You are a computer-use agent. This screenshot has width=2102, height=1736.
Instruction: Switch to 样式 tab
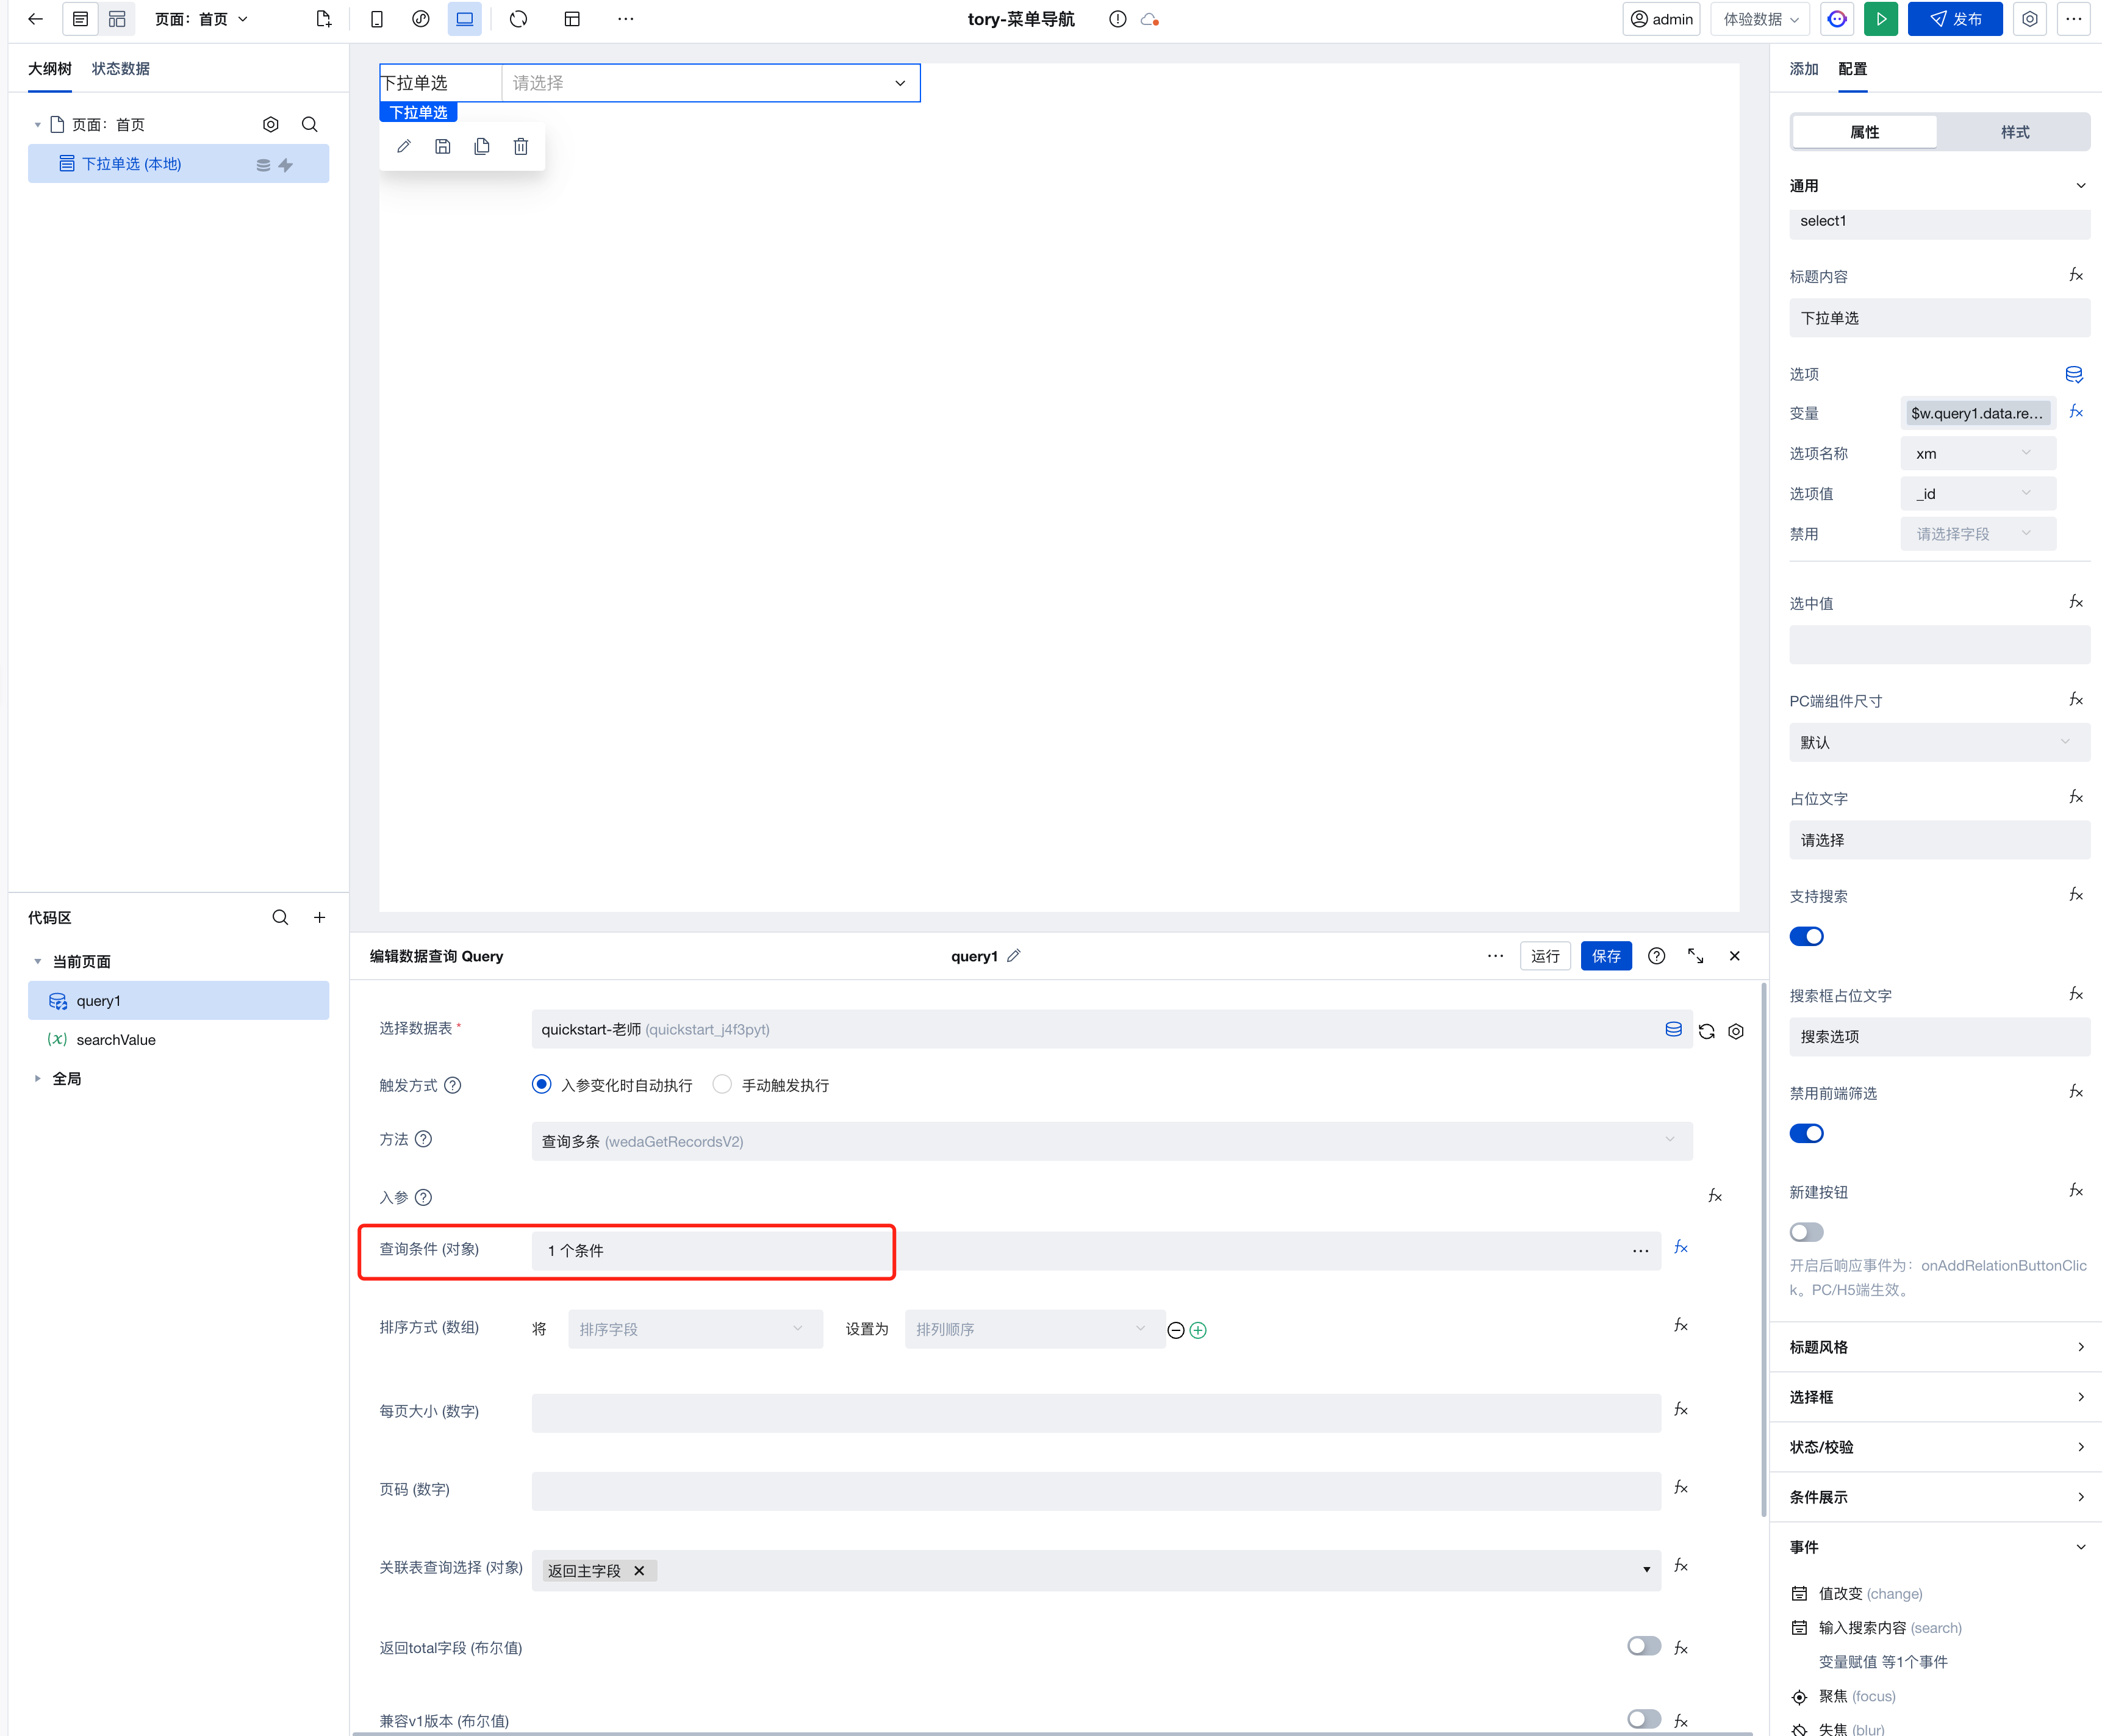(2014, 132)
